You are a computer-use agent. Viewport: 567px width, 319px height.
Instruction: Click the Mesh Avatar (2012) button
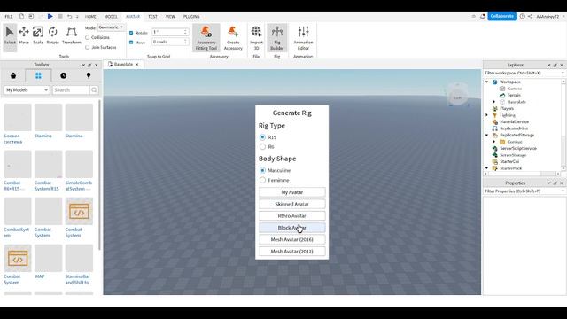tap(291, 252)
